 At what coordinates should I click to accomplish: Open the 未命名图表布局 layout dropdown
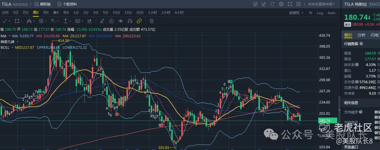pyautogui.click(x=321, y=4)
